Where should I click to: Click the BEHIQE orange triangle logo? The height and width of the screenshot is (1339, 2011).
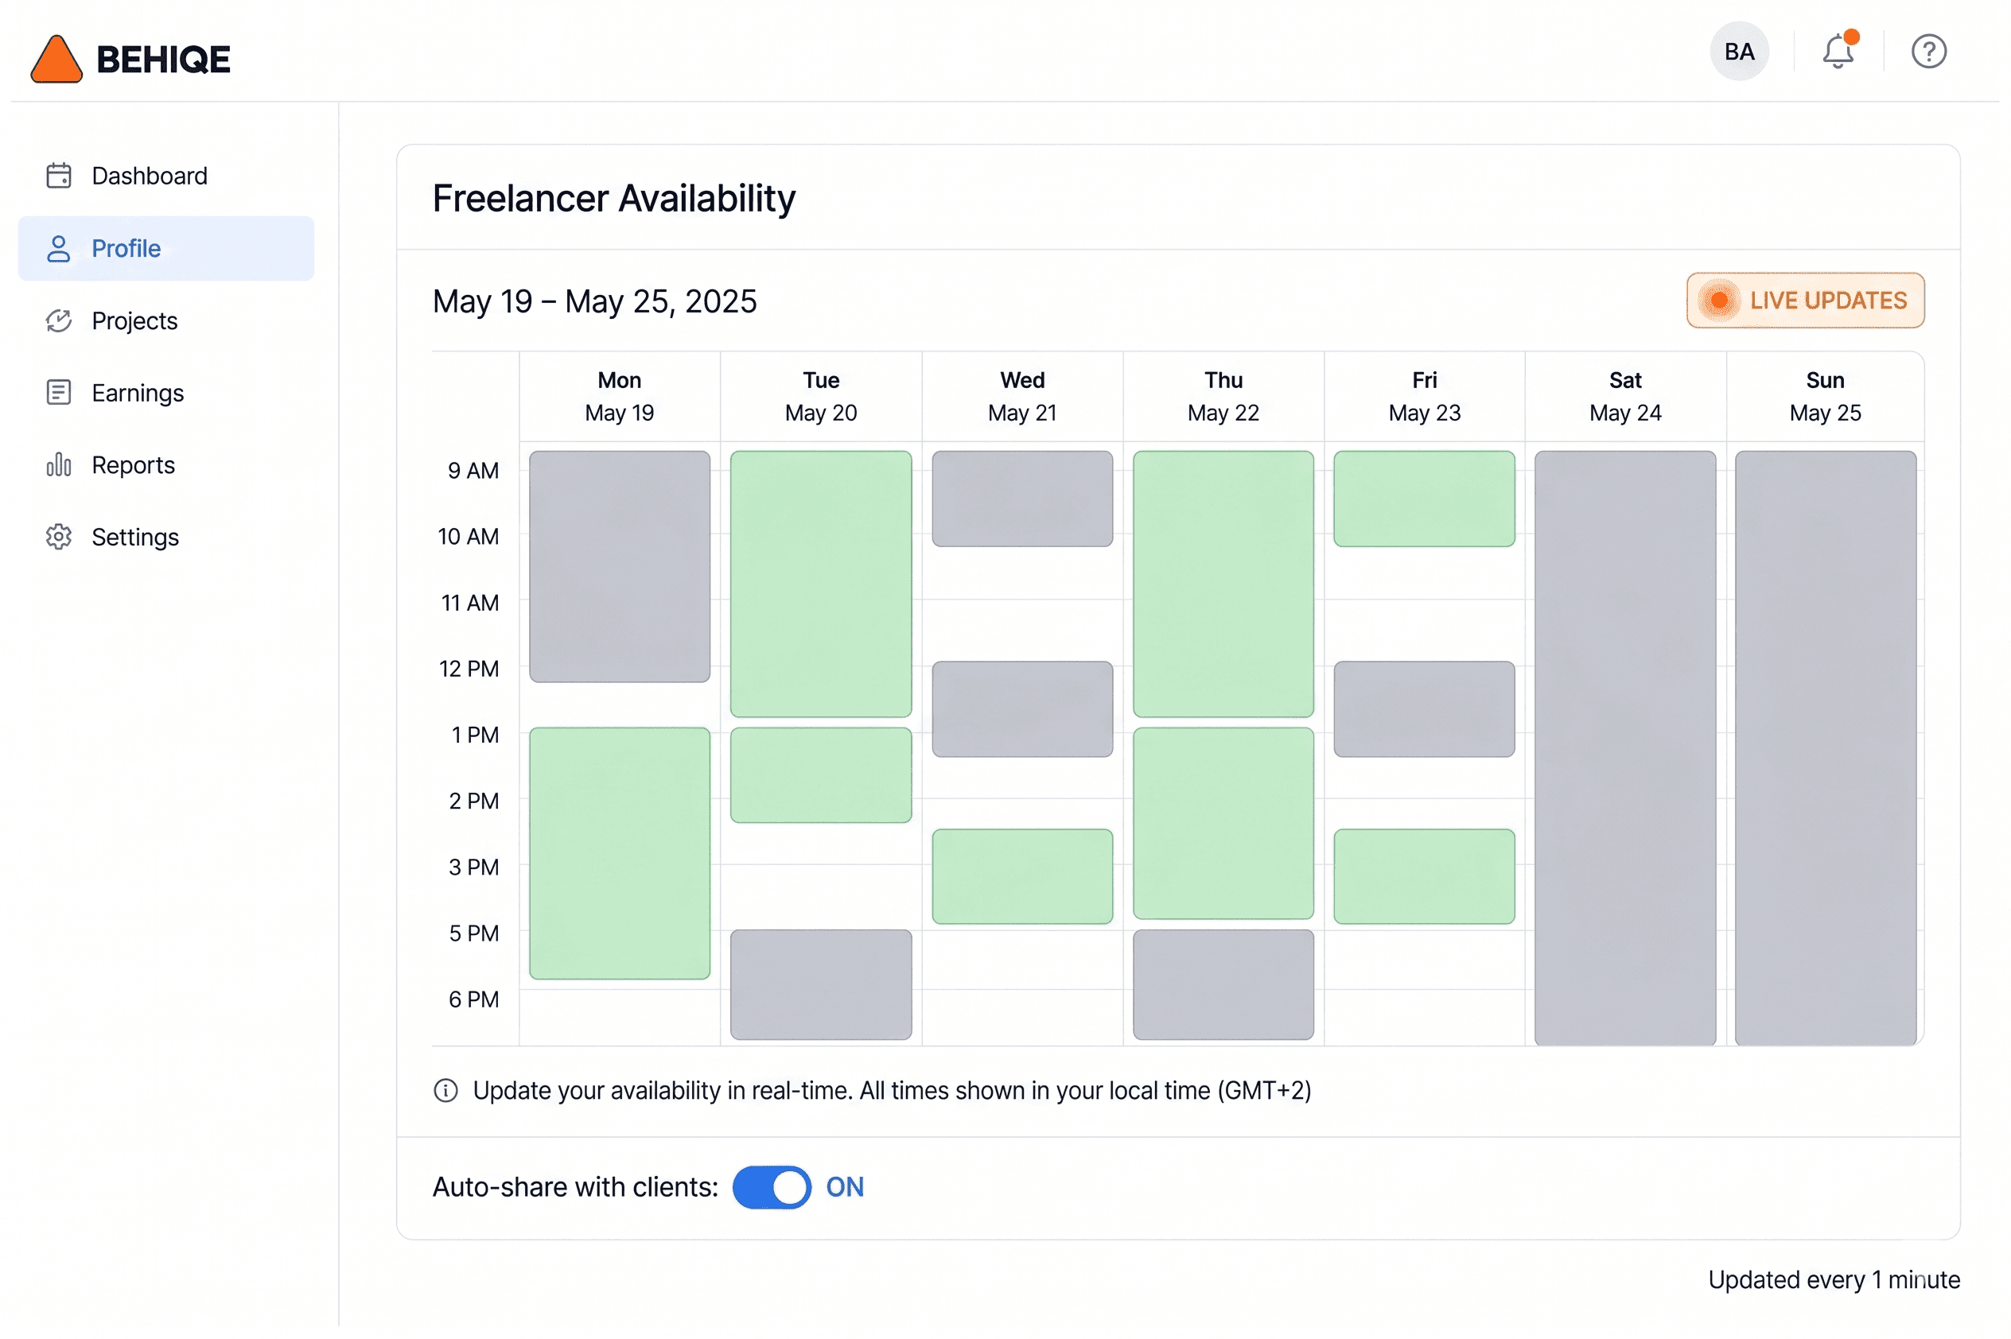[56, 59]
